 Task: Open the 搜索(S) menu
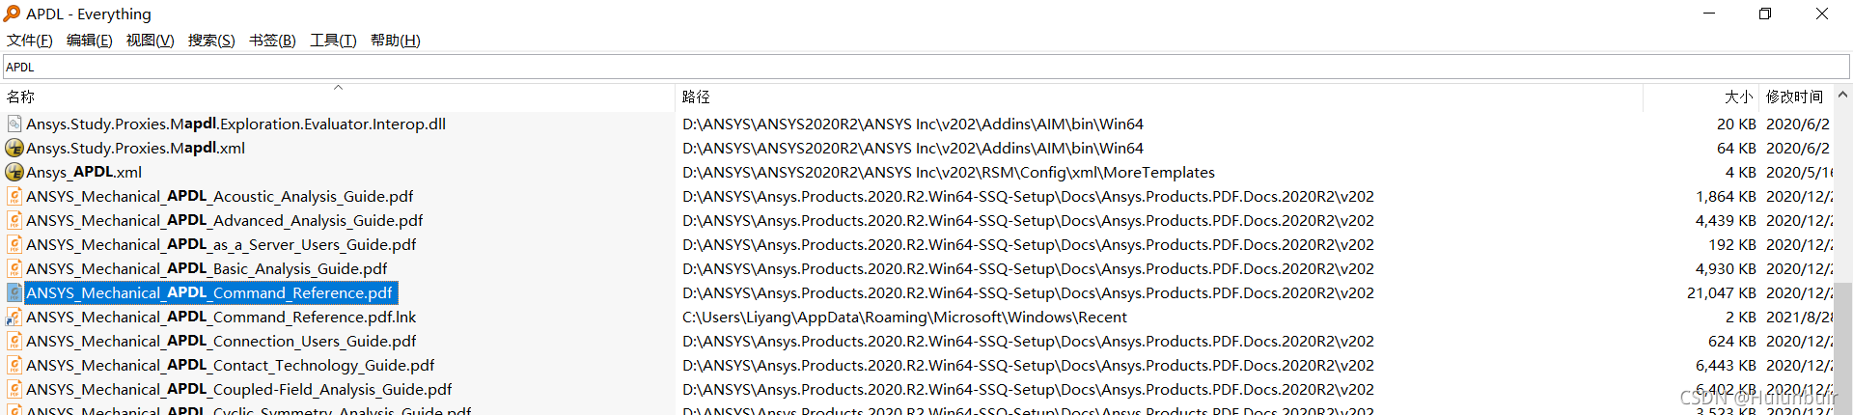point(211,41)
